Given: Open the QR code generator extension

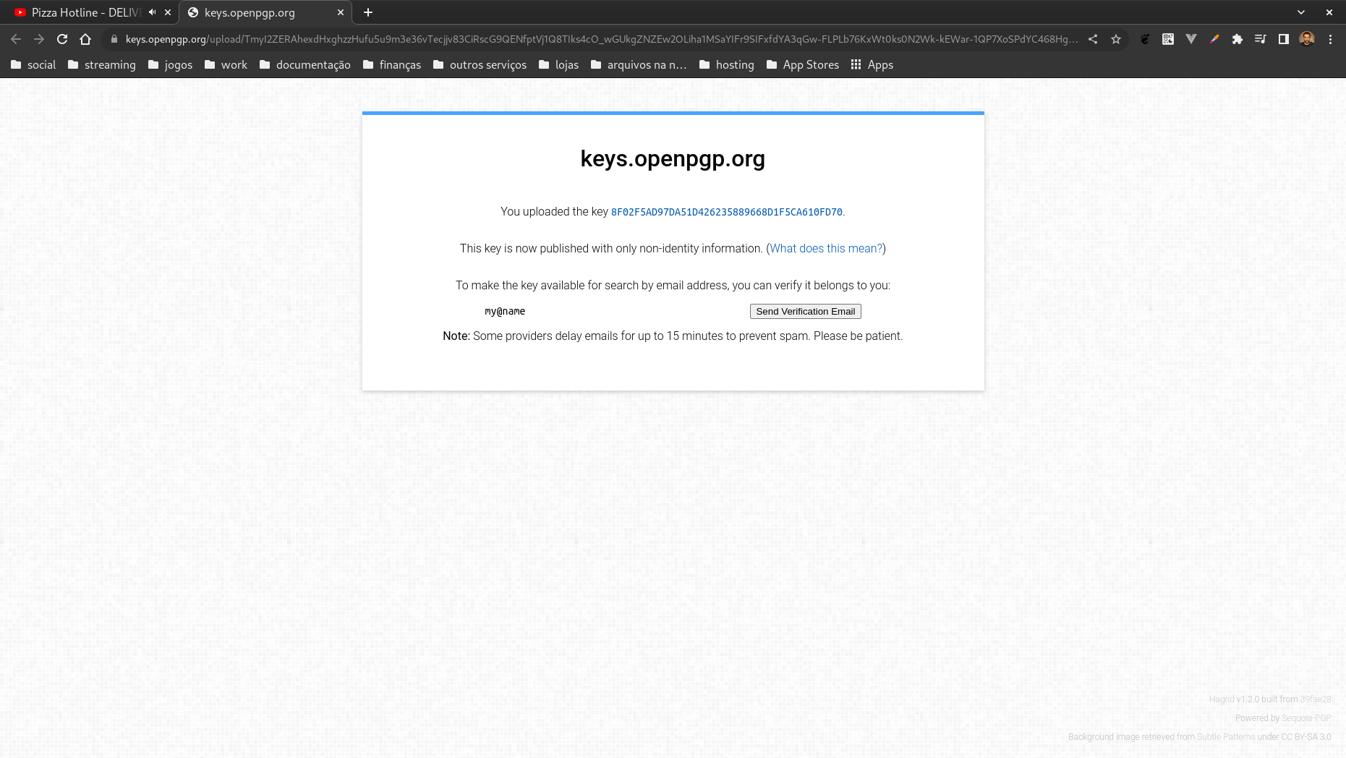Looking at the screenshot, I should click(x=1167, y=39).
